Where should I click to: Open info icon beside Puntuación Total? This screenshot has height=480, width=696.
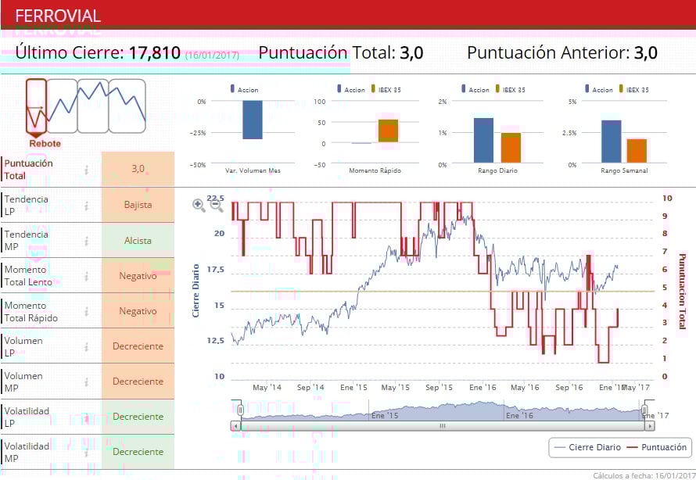click(x=87, y=170)
